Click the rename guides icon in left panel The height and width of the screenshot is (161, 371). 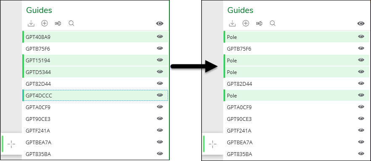pyautogui.click(x=58, y=23)
